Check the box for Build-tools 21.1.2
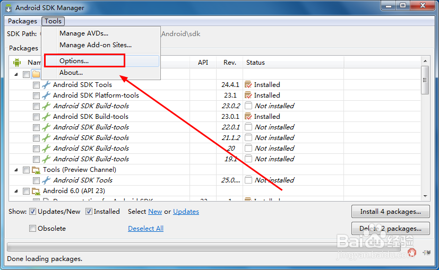This screenshot has height=270, width=439. coord(36,138)
